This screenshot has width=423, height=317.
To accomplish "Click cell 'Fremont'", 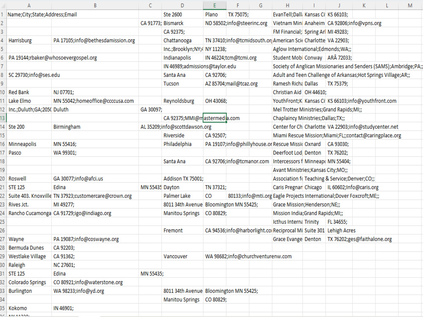I will [182, 230].
